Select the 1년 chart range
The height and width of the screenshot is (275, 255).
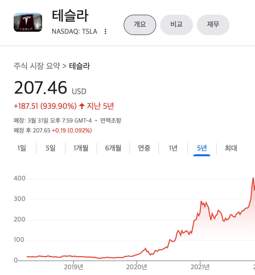(x=173, y=148)
